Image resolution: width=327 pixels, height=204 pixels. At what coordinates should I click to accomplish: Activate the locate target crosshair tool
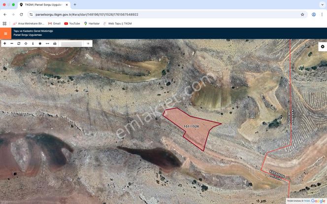(x=26, y=43)
